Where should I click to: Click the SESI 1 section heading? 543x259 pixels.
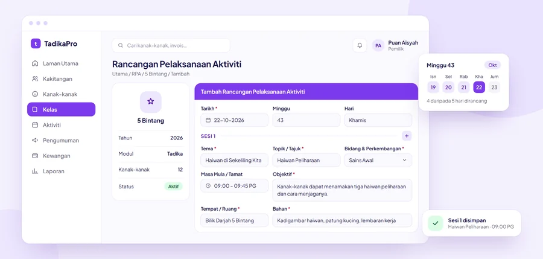coord(208,136)
